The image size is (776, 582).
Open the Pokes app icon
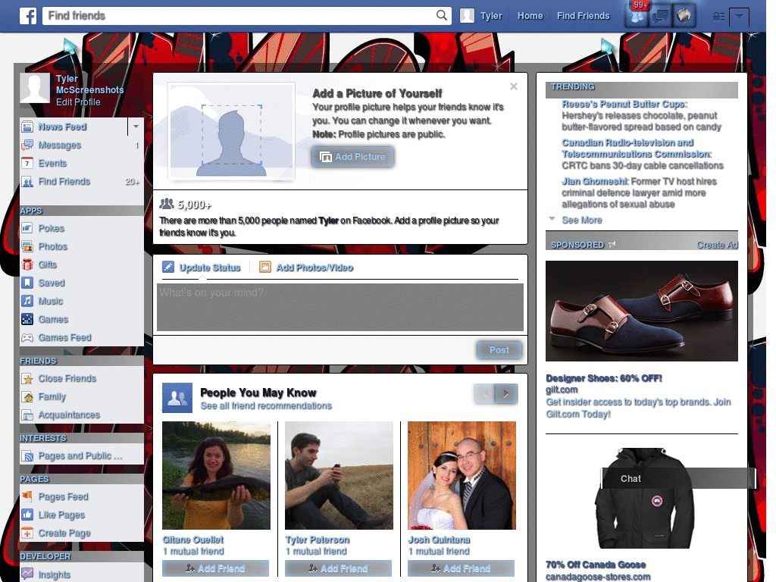click(x=27, y=228)
